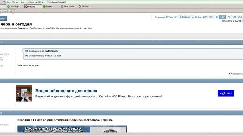Click the 'вчера и сегодня' thread title

click(16, 24)
